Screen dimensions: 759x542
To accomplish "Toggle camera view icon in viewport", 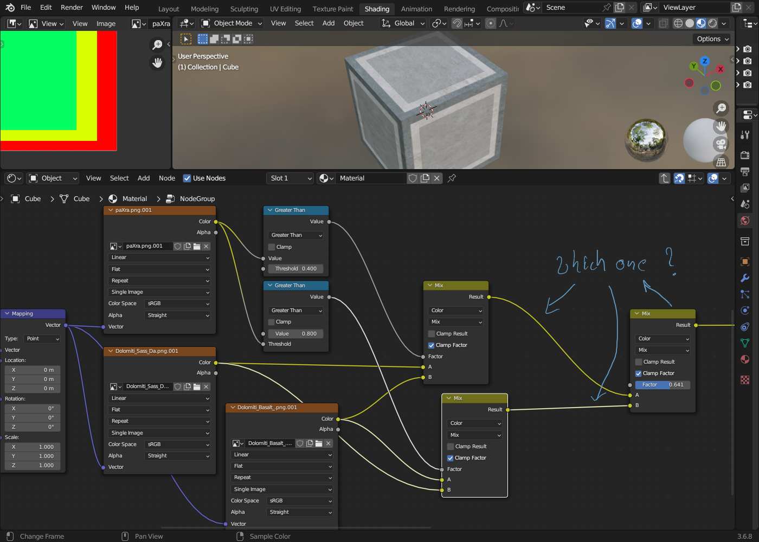I will pos(721,144).
